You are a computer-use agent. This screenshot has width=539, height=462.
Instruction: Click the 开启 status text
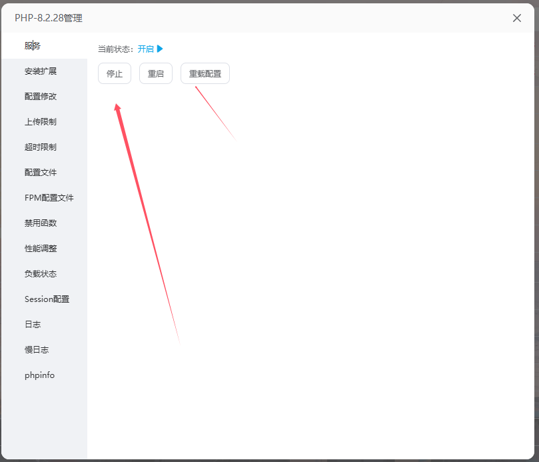[x=145, y=49]
